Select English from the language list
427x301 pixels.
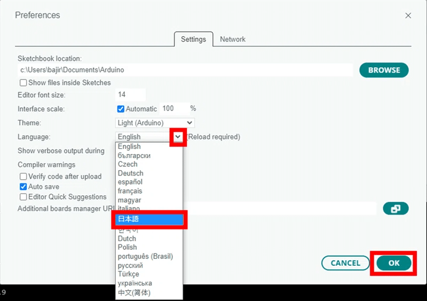[x=149, y=147]
